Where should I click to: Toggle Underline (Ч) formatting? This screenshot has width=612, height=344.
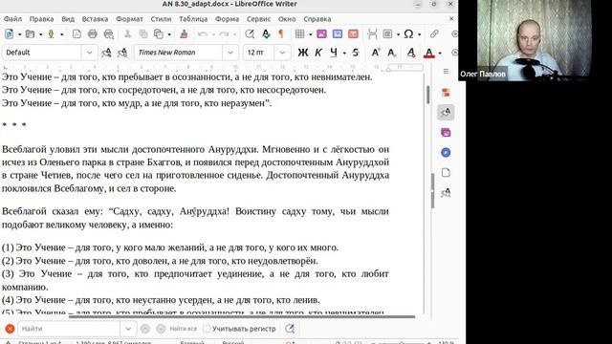(x=334, y=53)
